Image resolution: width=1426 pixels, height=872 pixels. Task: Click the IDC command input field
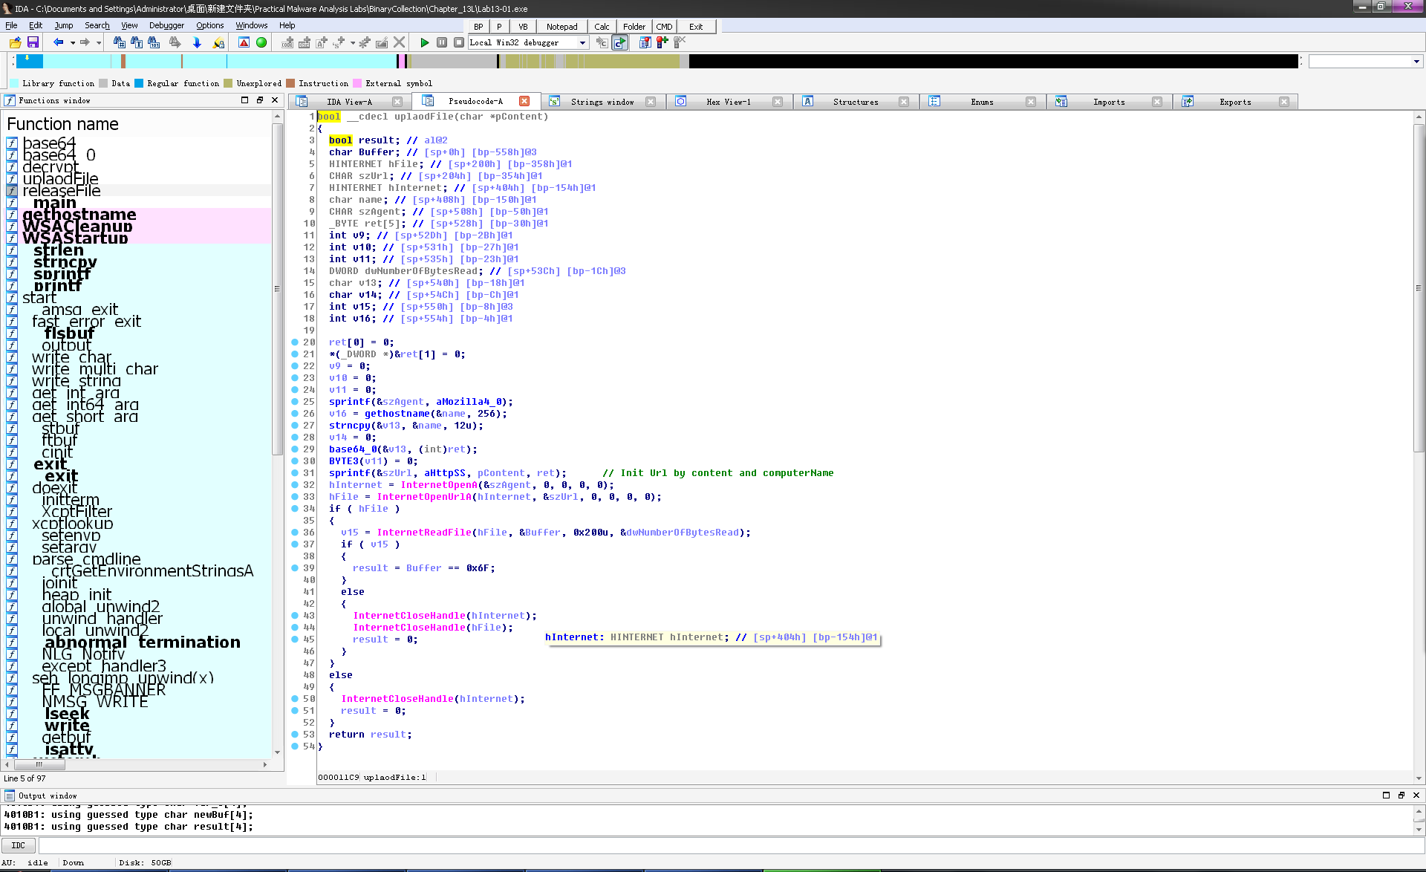pyautogui.click(x=728, y=845)
